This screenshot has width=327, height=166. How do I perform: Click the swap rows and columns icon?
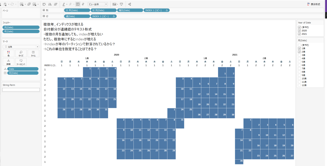[44, 4]
